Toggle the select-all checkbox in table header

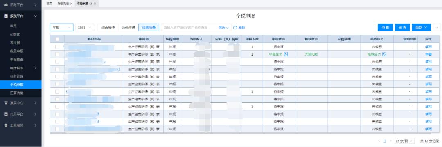pos(57,39)
